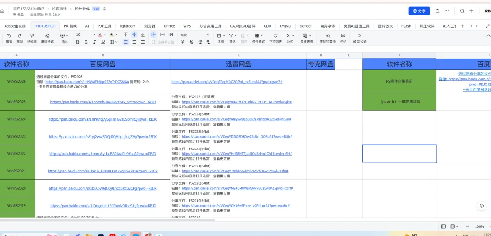Decrease decimal places icon
The image size is (491, 236).
pos(208,42)
